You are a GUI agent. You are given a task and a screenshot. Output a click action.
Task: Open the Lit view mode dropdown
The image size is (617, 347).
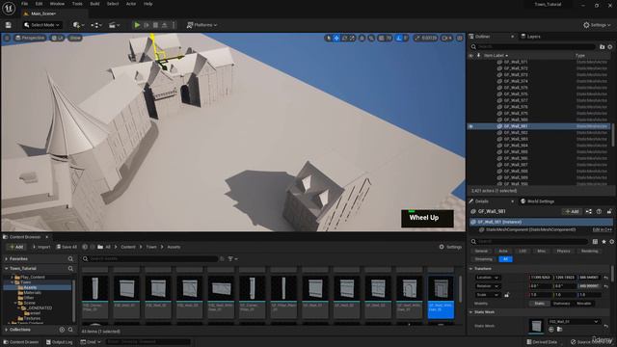[57, 38]
